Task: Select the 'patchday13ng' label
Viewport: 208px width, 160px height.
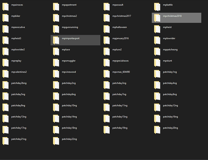Action: pyautogui.click(x=19, y=117)
